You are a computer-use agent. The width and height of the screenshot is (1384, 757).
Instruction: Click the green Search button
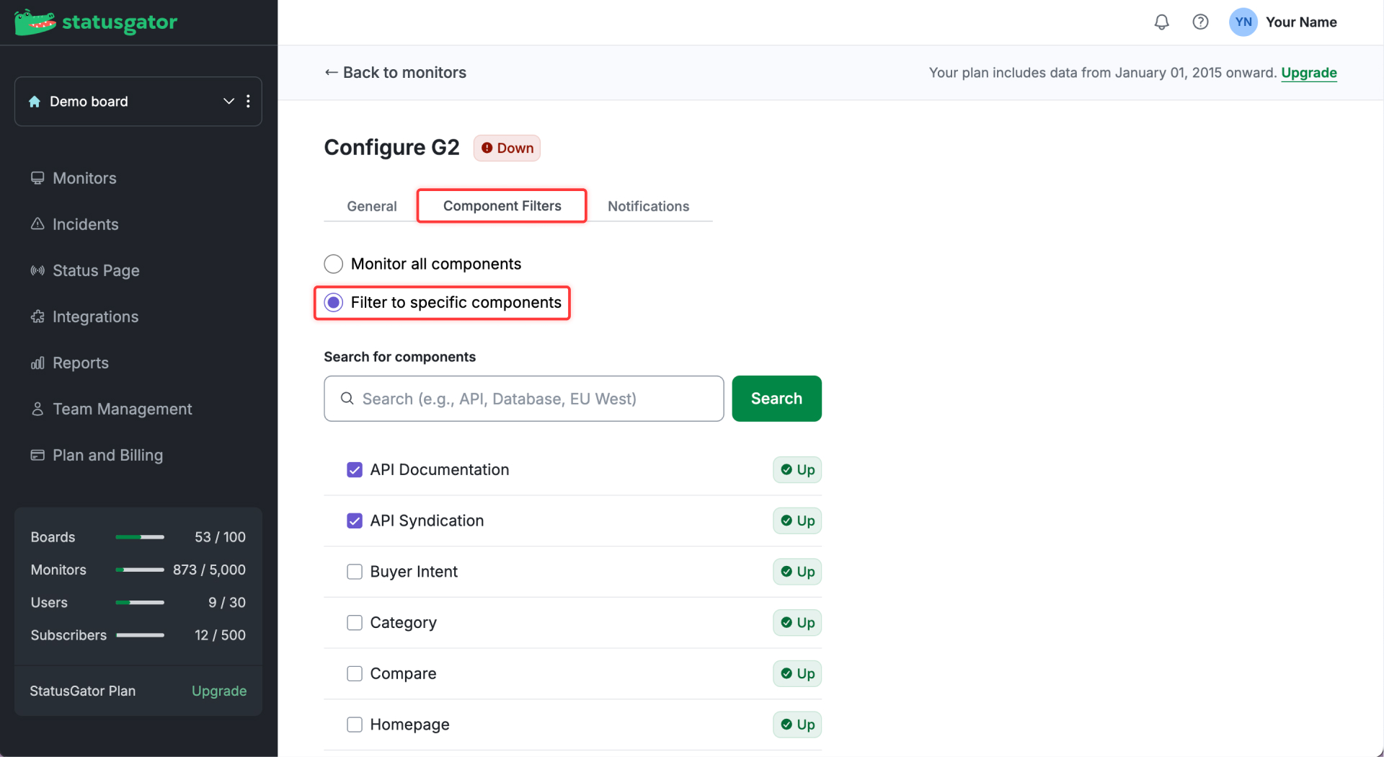776,399
